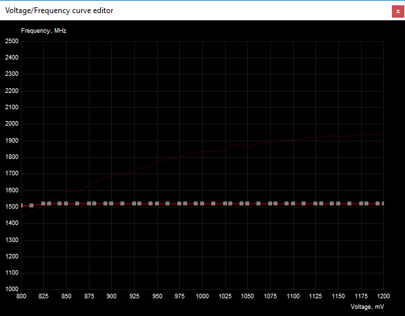The image size is (405, 316).
Task: Select the single curve point between 1050 and 1075 mV
Action: coord(258,203)
